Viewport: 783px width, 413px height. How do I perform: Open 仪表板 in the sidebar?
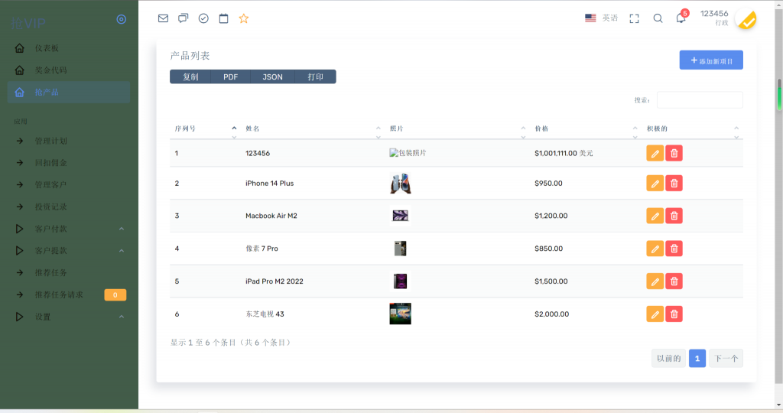click(47, 48)
